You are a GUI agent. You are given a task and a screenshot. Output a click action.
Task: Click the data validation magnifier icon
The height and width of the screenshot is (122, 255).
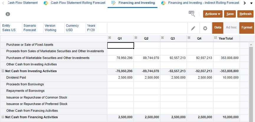pyautogui.click(x=192, y=14)
